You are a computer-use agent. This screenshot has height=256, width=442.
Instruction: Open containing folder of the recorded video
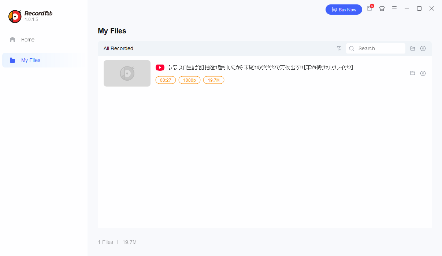[x=413, y=73]
